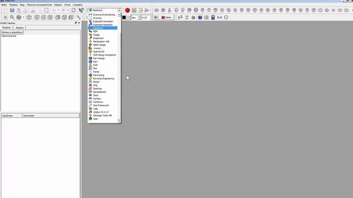Click the Refresh recompute icon
Image resolution: width=353 pixels, height=198 pixels.
pos(73,10)
